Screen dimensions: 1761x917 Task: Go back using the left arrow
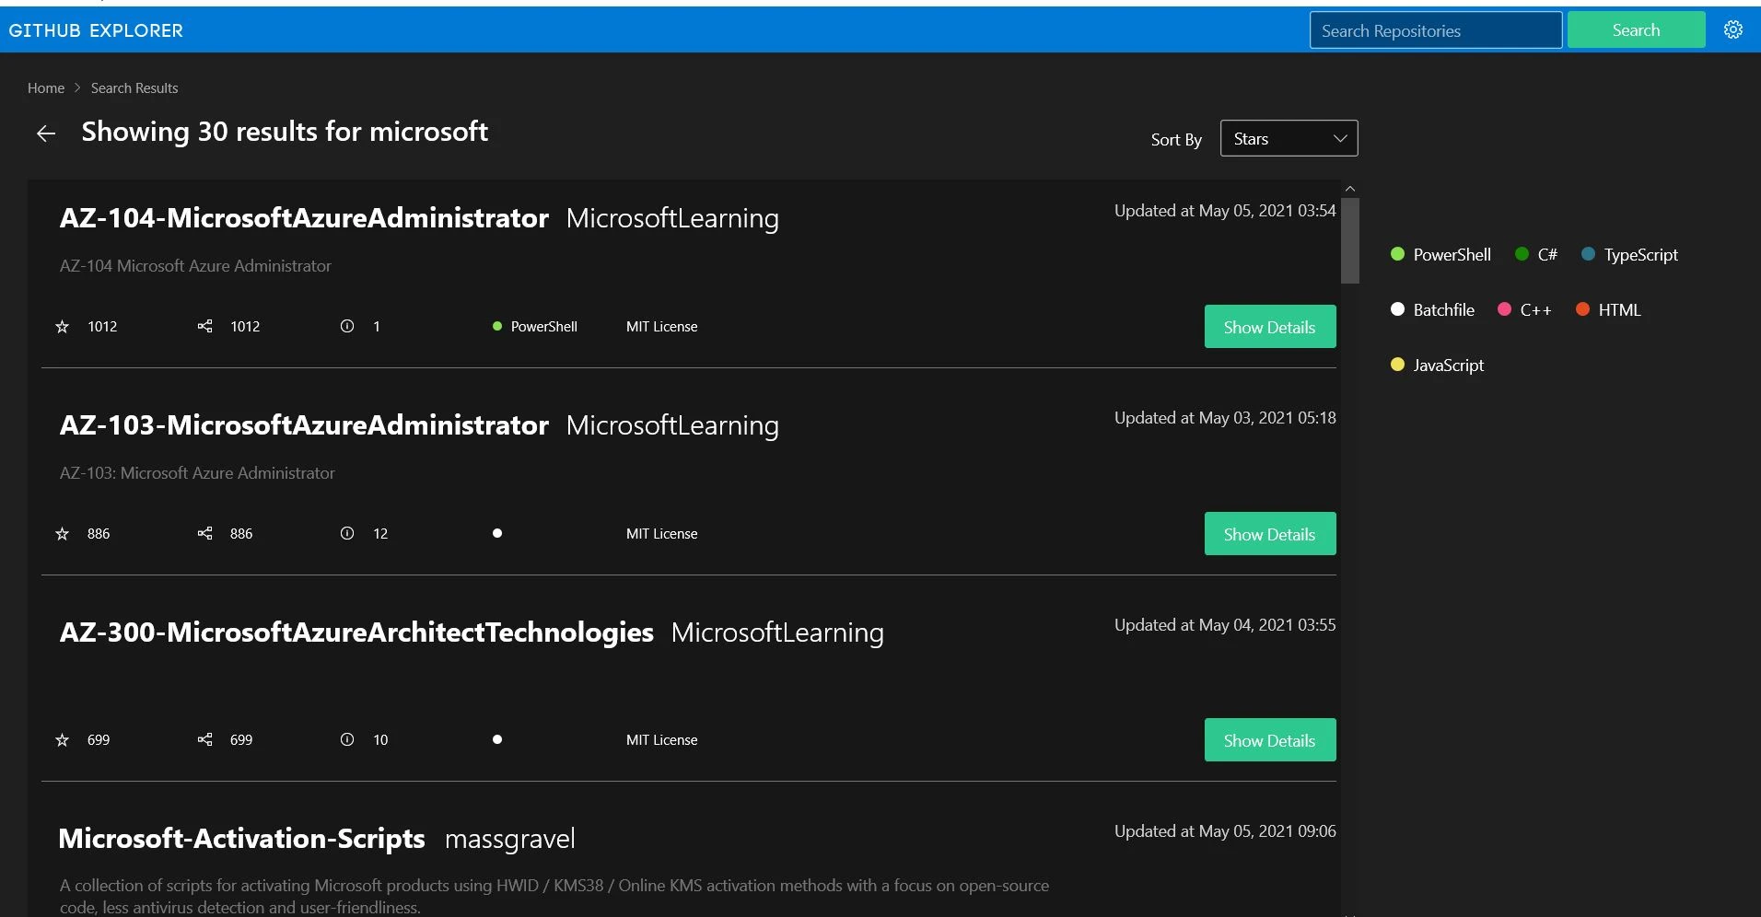(x=46, y=133)
